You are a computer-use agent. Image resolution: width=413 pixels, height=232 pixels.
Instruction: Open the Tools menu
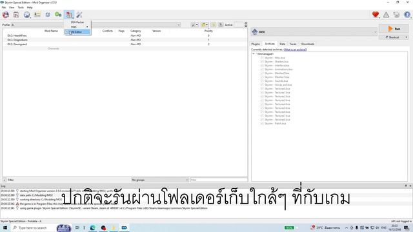(21, 7)
